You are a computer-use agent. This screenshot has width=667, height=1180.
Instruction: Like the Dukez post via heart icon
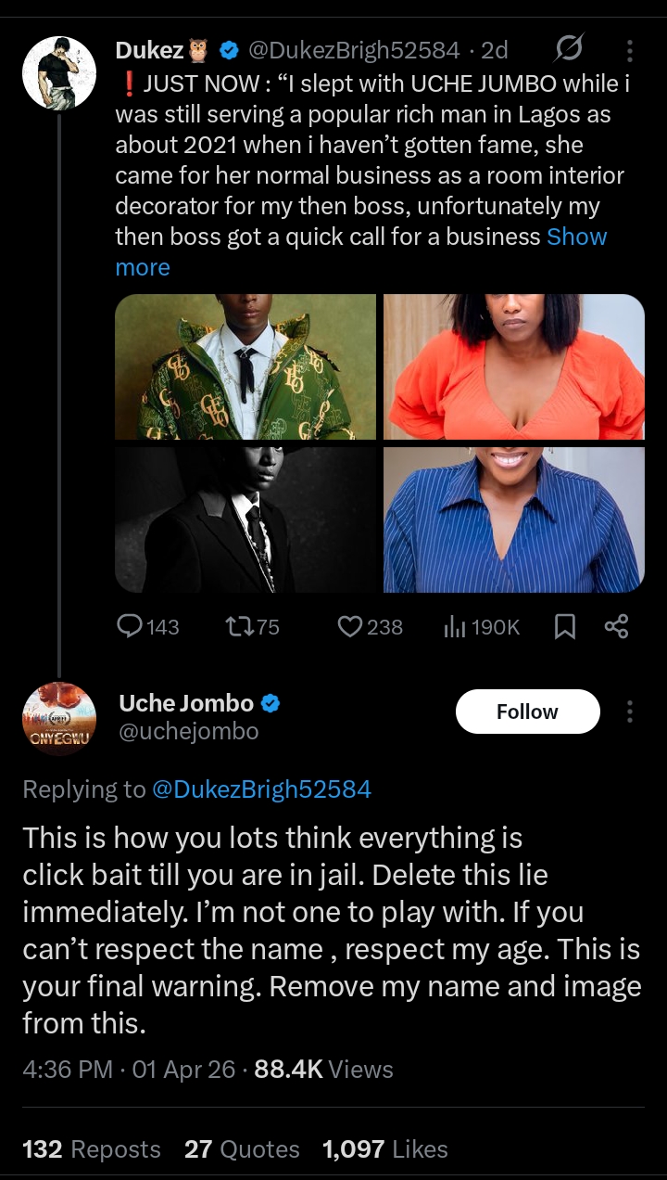coord(349,627)
